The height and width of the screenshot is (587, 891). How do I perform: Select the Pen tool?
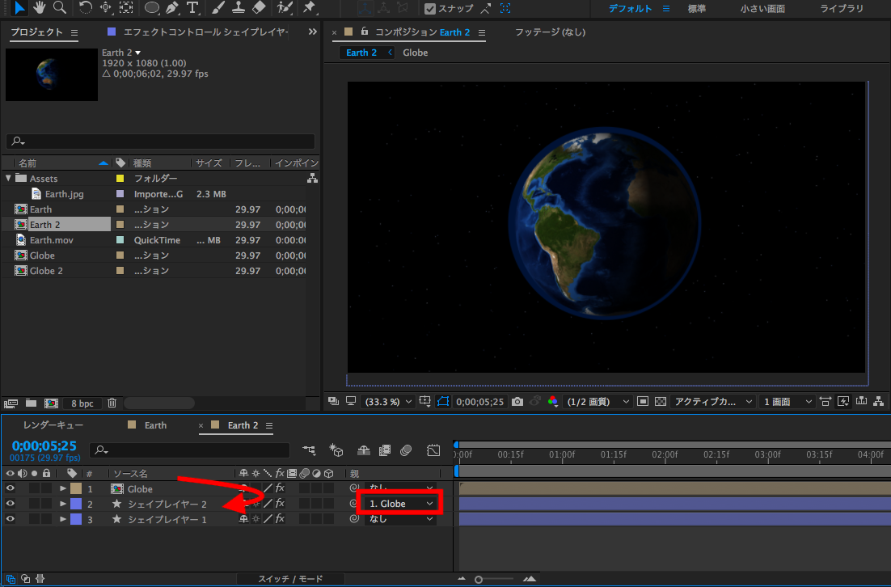click(171, 8)
